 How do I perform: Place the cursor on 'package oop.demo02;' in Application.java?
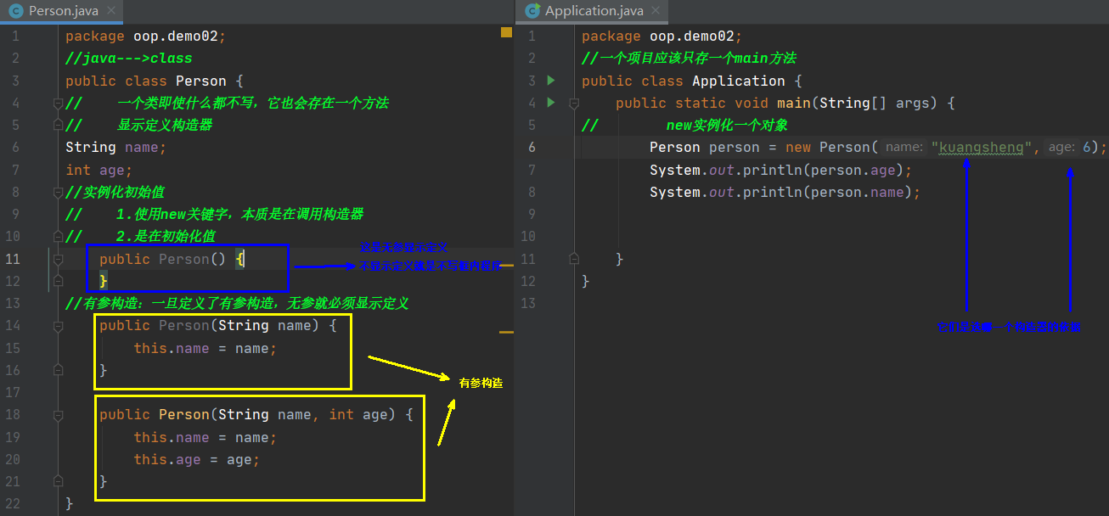tap(661, 36)
